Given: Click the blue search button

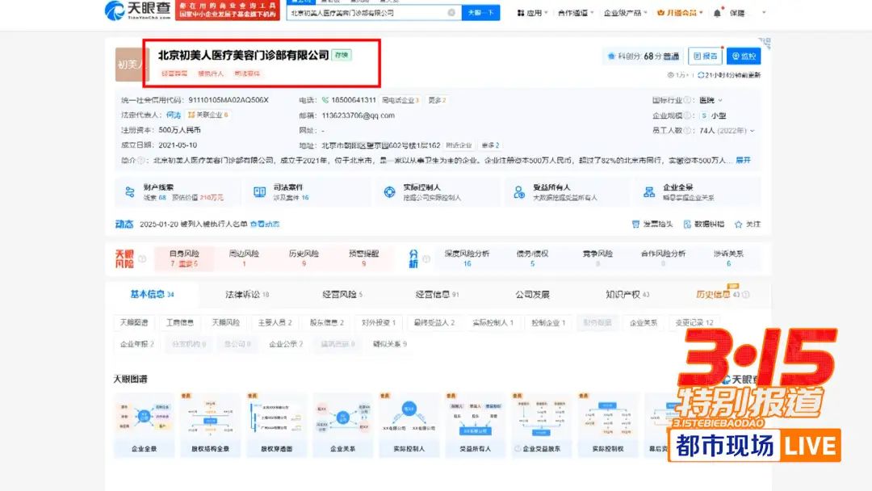Looking at the screenshot, I should pos(480,13).
